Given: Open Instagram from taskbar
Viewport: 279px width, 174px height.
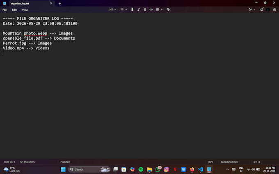Looking at the screenshot, I should [x=166, y=169].
